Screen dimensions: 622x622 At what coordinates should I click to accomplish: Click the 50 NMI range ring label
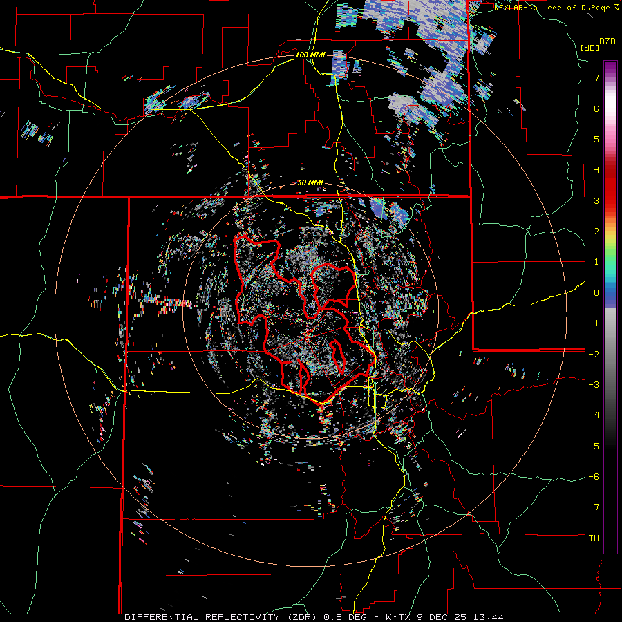coord(310,183)
